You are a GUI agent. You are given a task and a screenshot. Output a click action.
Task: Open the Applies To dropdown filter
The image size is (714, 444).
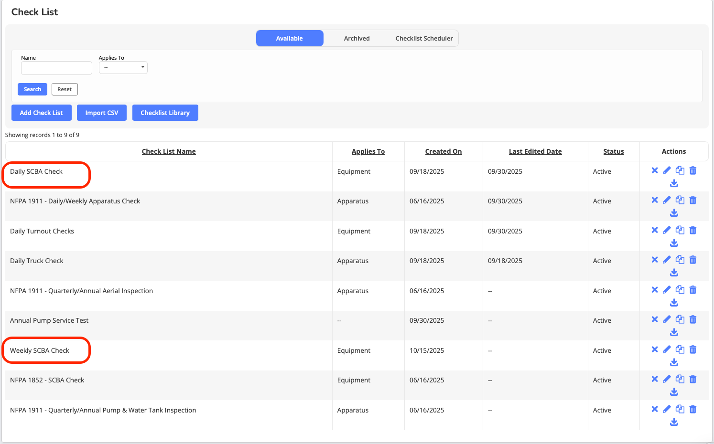tap(123, 68)
